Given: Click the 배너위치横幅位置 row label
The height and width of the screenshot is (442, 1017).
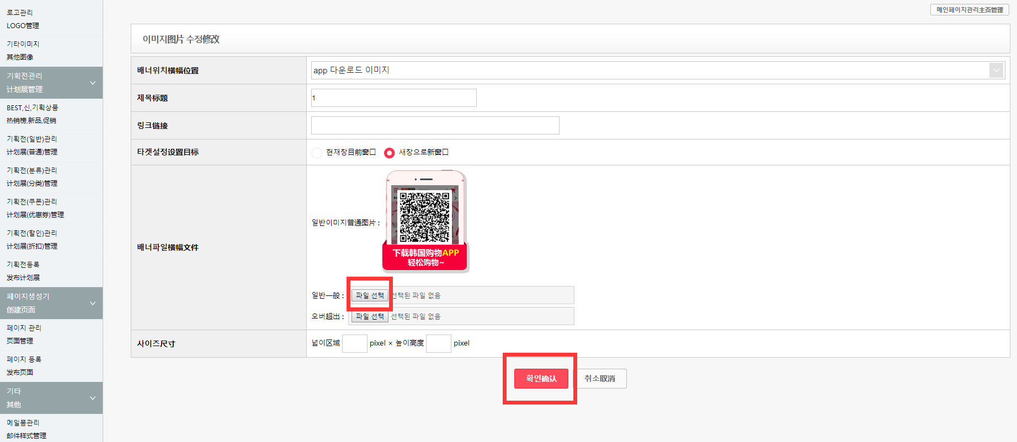Looking at the screenshot, I should [168, 71].
